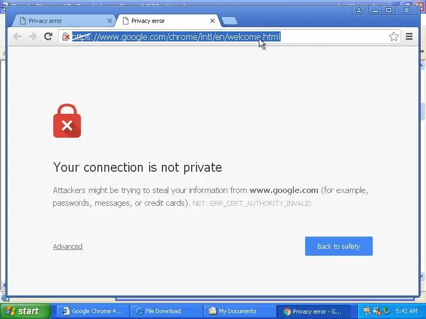426x319 pixels.
Task: Expand the Advanced link
Action: [x=68, y=246]
